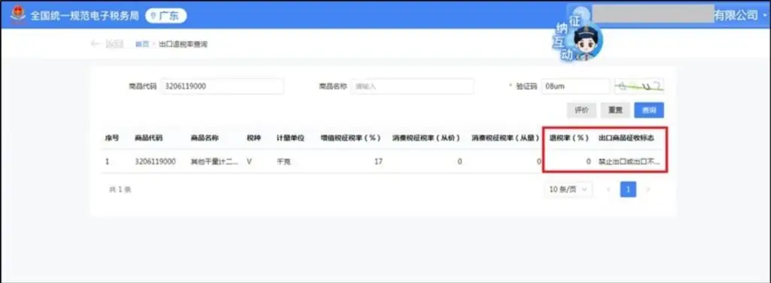Refresh the captcha image
Image resolution: width=771 pixels, height=283 pixels.
[639, 86]
